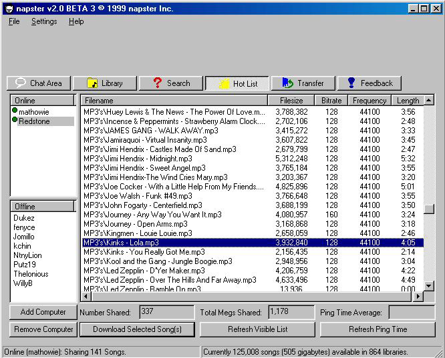Switch to the Chat Area tab
The image size is (445, 358).
39,83
